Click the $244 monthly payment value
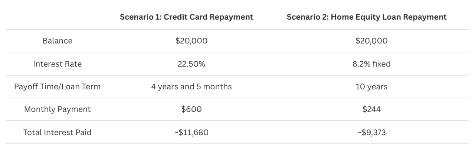The height and width of the screenshot is (150, 475). click(x=371, y=109)
